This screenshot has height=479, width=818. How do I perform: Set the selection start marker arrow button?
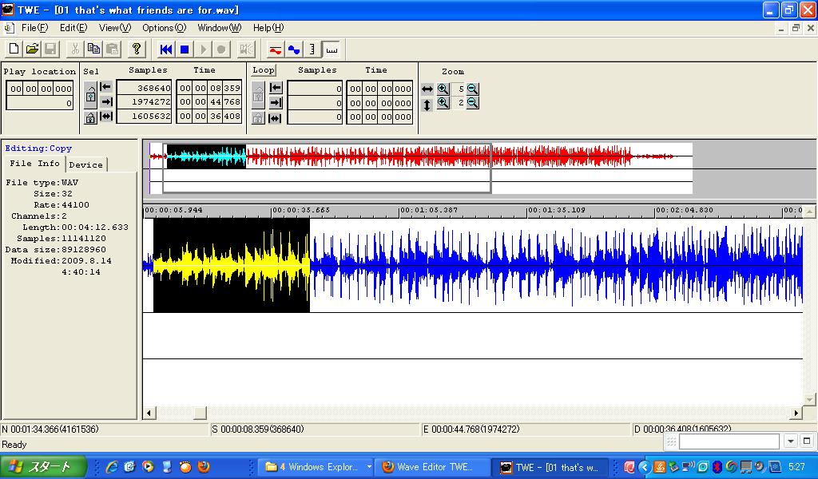click(105, 88)
